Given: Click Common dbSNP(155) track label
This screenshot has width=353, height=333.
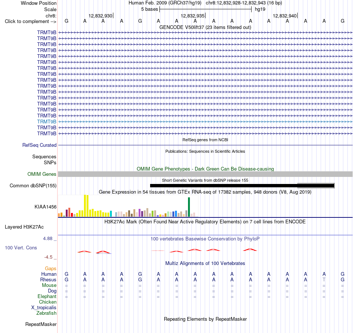Looking at the screenshot, I should pyautogui.click(x=33, y=185).
